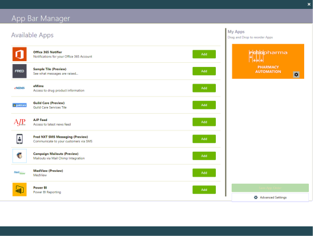The width and height of the screenshot is (313, 236).
Task: Open Advanced Settings
Action: click(270, 197)
